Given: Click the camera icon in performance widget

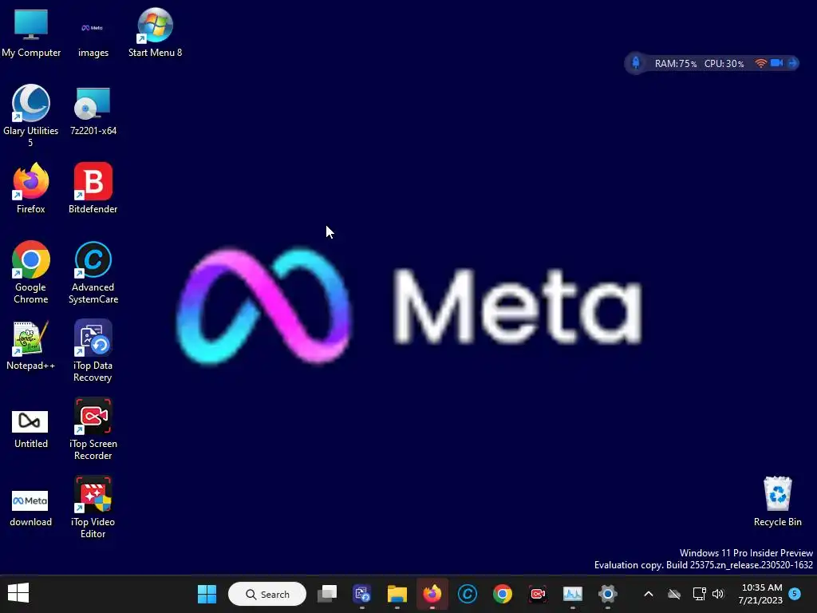Looking at the screenshot, I should coord(776,63).
